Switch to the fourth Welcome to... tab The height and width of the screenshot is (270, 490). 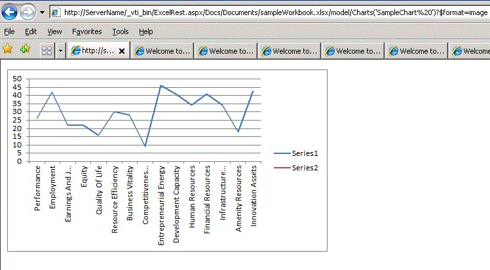(x=353, y=51)
